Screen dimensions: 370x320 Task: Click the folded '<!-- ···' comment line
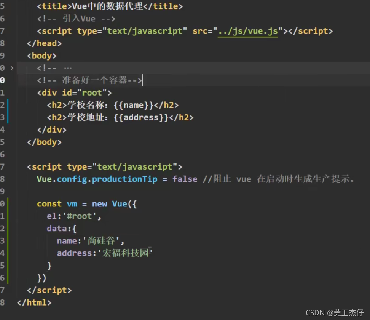tap(54, 68)
